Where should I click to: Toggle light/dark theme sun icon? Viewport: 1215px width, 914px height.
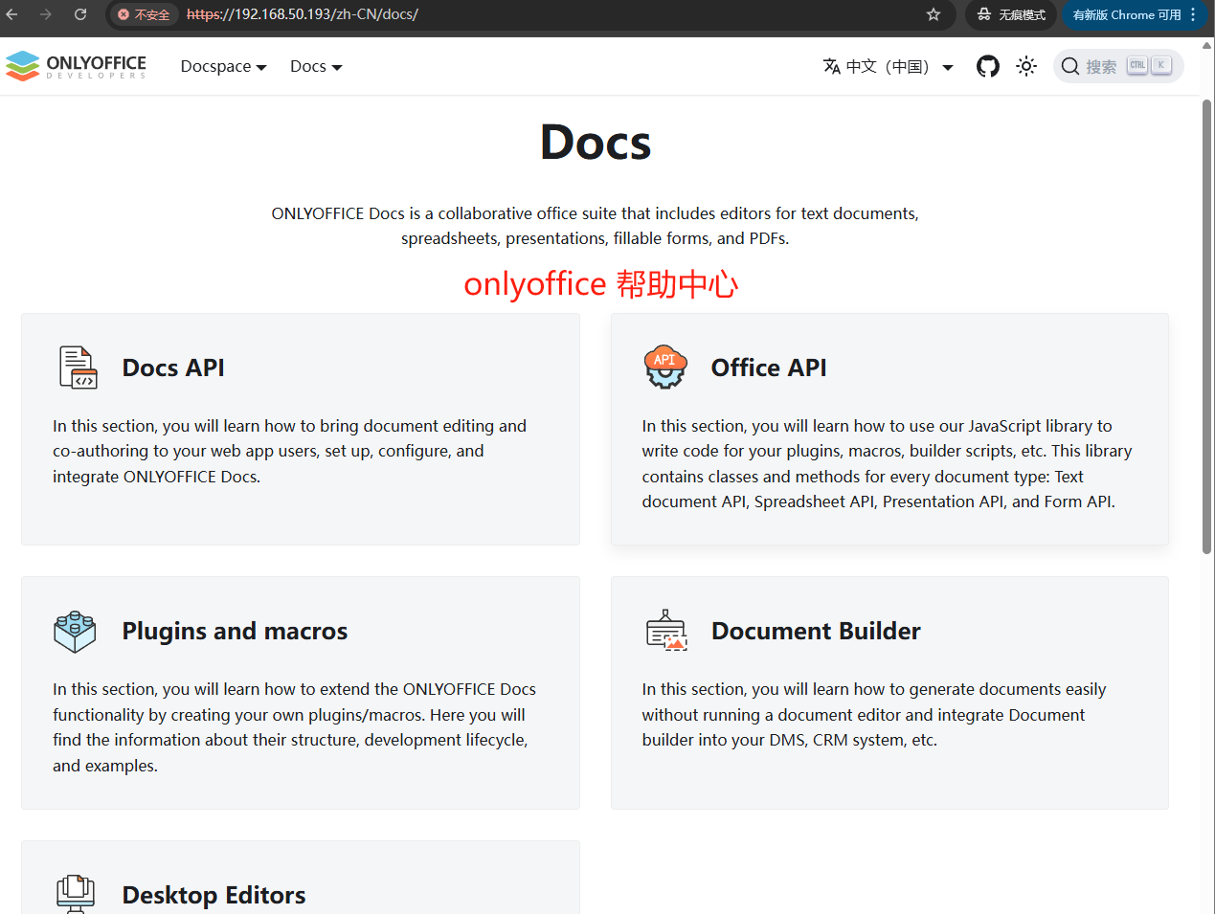click(1026, 66)
